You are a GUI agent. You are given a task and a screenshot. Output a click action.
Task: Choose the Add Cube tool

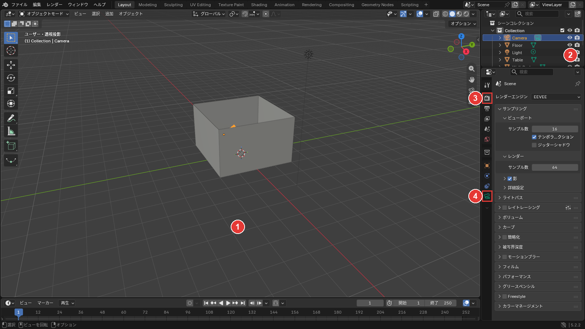point(11,146)
